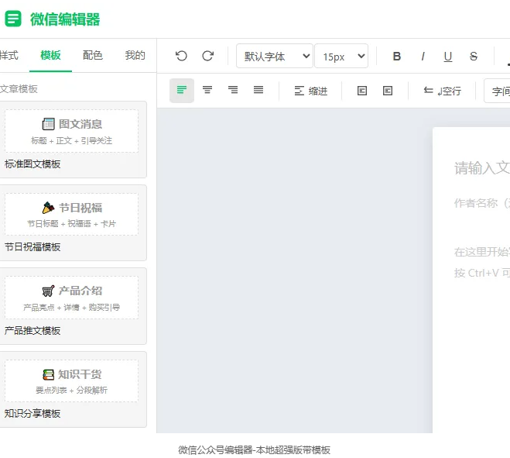The image size is (510, 458).
Task: Toggle italic formatting (I)
Action: click(x=423, y=57)
